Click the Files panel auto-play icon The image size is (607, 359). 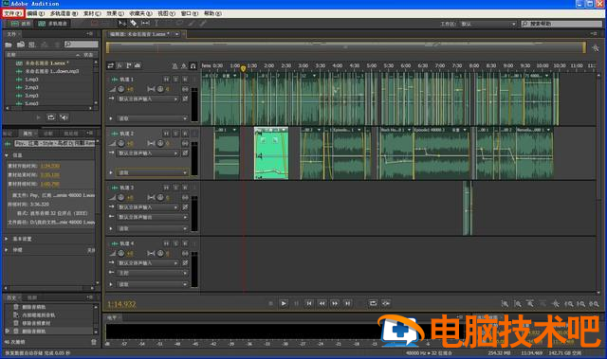64,117
